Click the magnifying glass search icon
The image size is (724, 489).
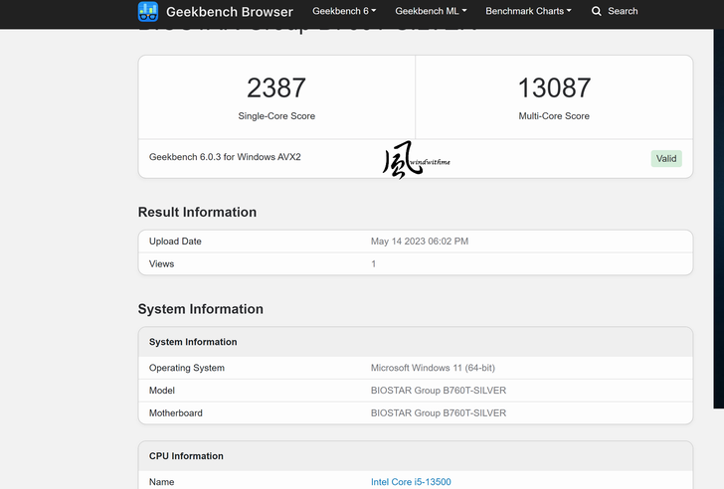pyautogui.click(x=597, y=12)
